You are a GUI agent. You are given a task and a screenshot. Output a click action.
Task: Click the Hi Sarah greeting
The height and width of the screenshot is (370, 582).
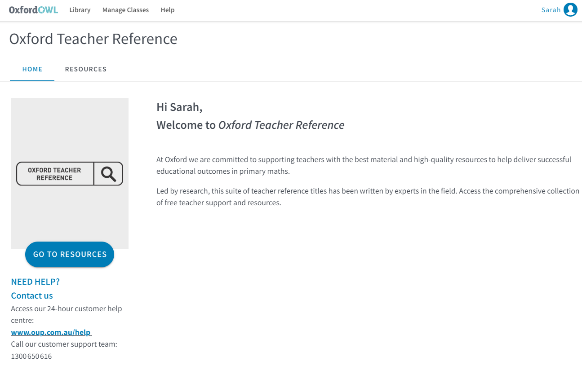tap(179, 107)
